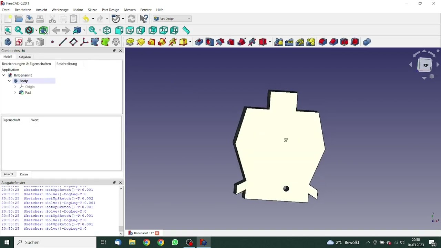
Task: Click the MultiTransform icon
Action: (x=311, y=42)
